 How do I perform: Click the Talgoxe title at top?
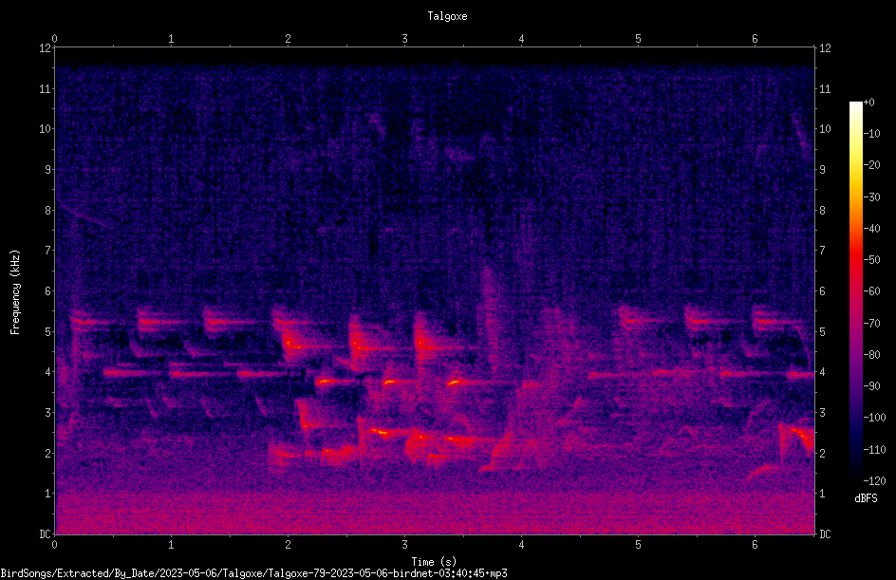447,16
